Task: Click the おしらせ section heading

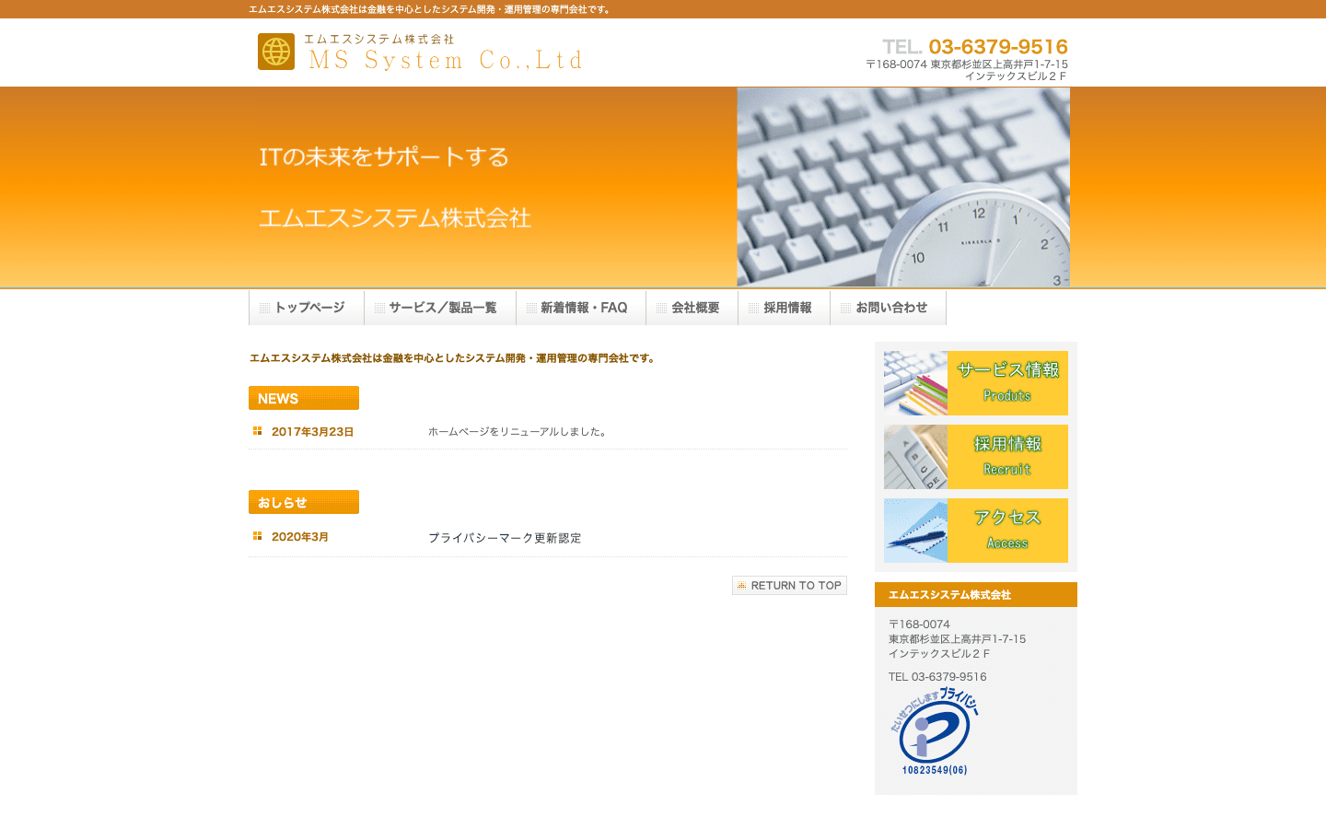Action: point(304,502)
